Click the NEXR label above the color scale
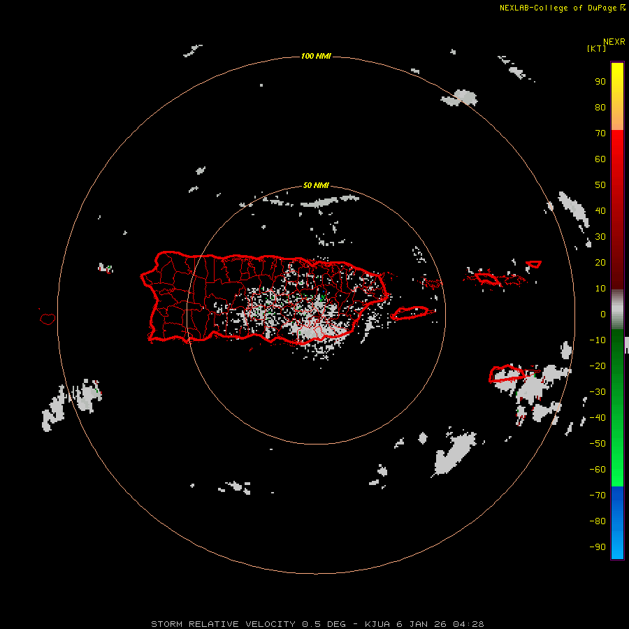Screen dimensions: 629x629 tap(614, 42)
